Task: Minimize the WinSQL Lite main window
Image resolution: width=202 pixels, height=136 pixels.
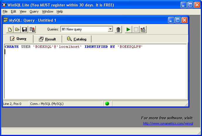Action: click(x=184, y=5)
